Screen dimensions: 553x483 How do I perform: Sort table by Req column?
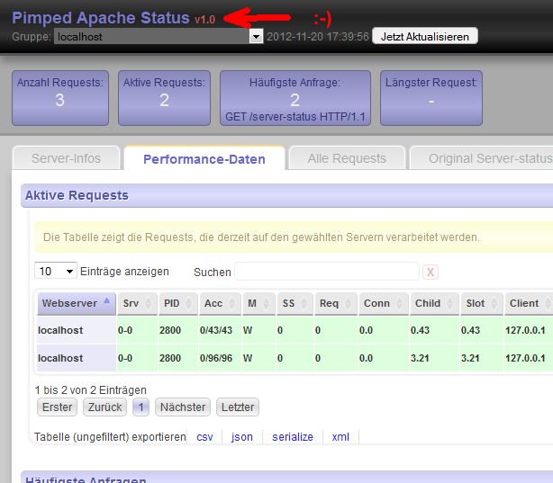coord(336,303)
